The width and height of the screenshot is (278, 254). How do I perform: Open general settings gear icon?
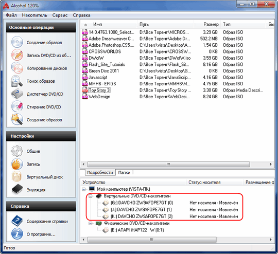17,151
